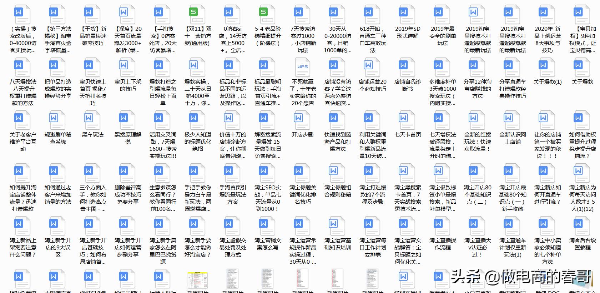Click file name 宝贝快速上首页 揭秘7天抢排名技巧
The width and height of the screenshot is (600, 293).
tap(93, 93)
